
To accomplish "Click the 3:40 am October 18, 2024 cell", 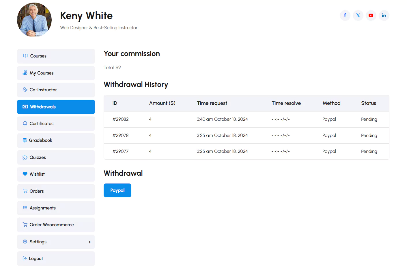I will [222, 119].
